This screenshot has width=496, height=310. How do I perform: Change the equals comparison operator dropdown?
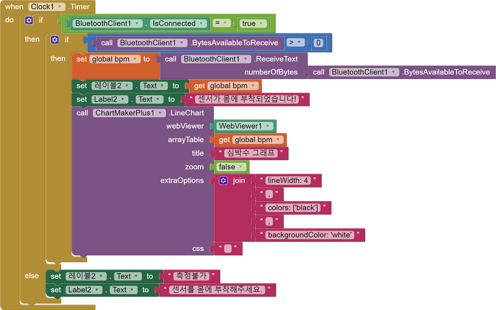pos(221,23)
